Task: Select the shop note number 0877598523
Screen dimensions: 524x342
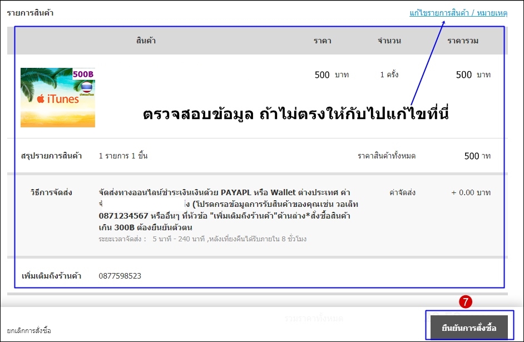Action: [120, 276]
